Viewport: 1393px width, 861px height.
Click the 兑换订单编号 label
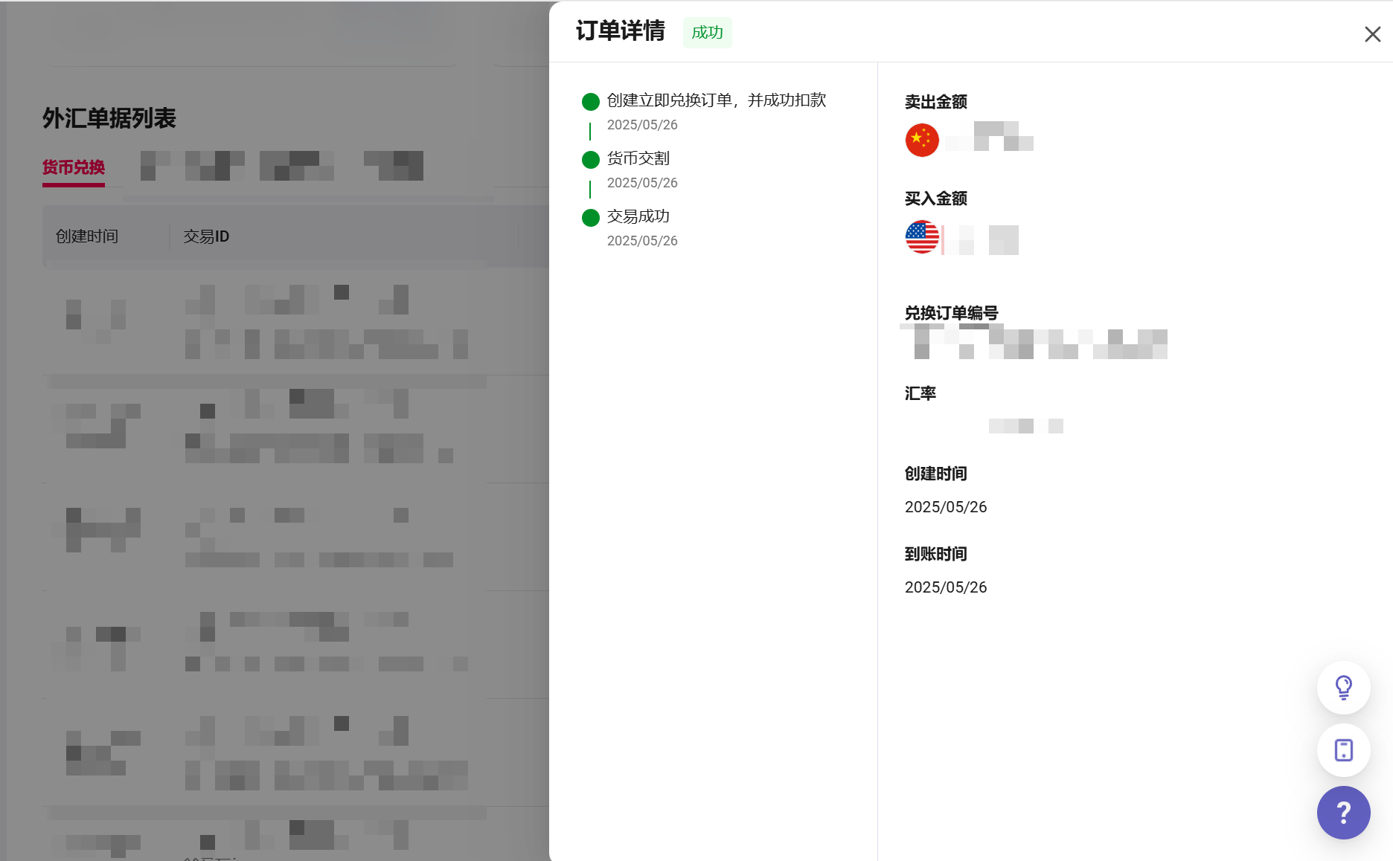pos(952,313)
